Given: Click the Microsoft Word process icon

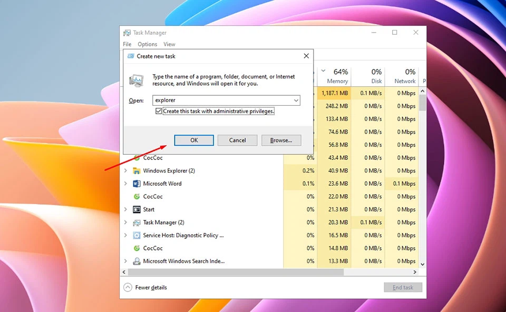Looking at the screenshot, I should click(137, 184).
